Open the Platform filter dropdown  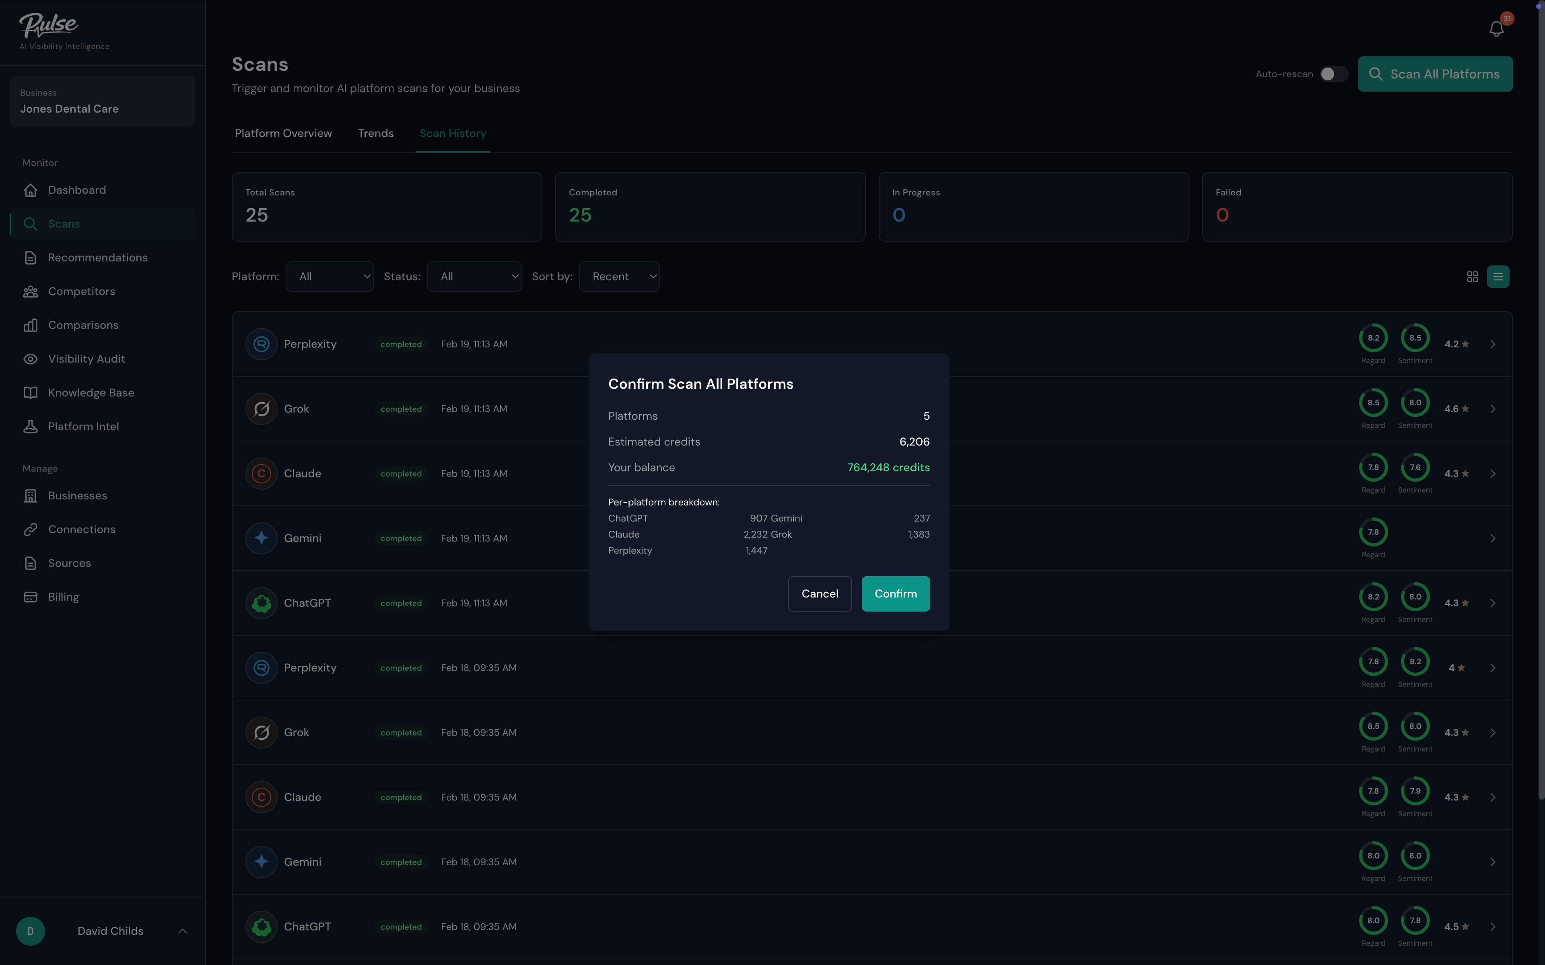[x=330, y=276]
